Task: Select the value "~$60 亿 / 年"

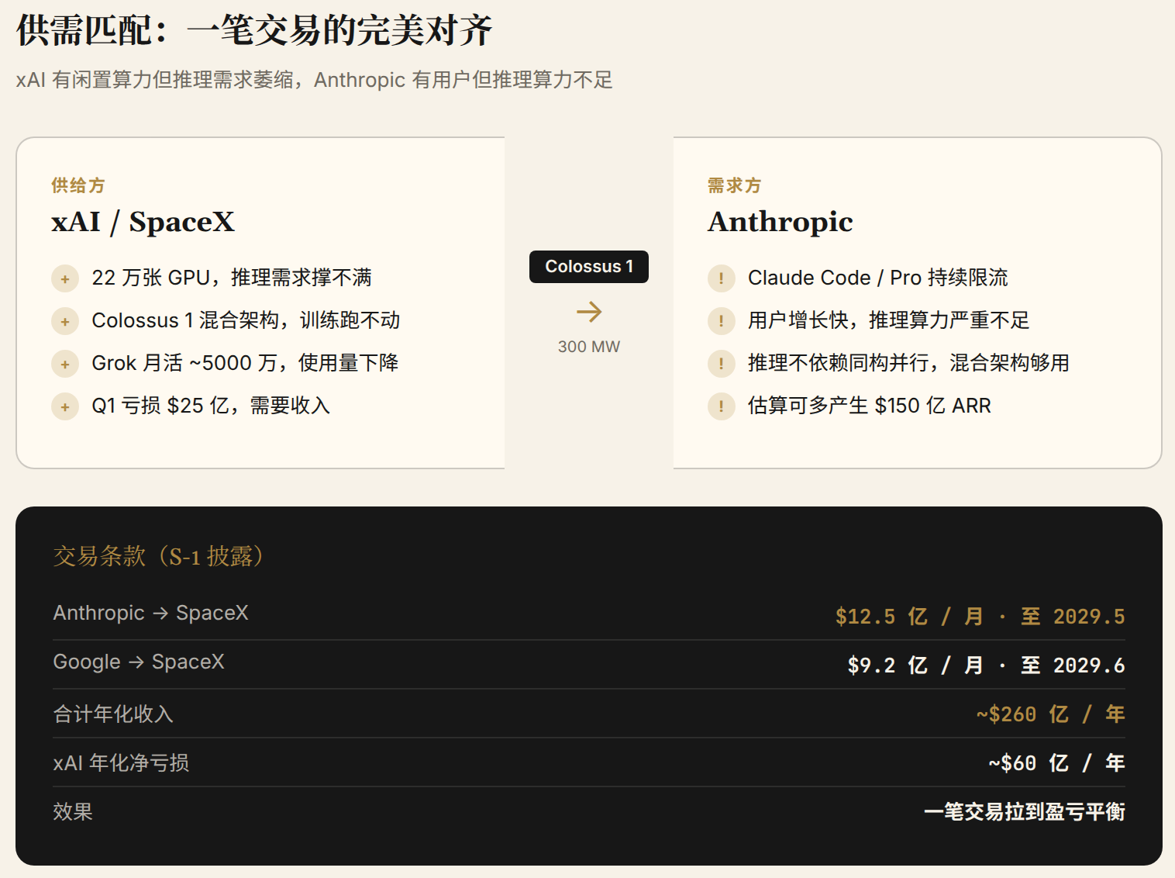Action: pyautogui.click(x=1056, y=763)
